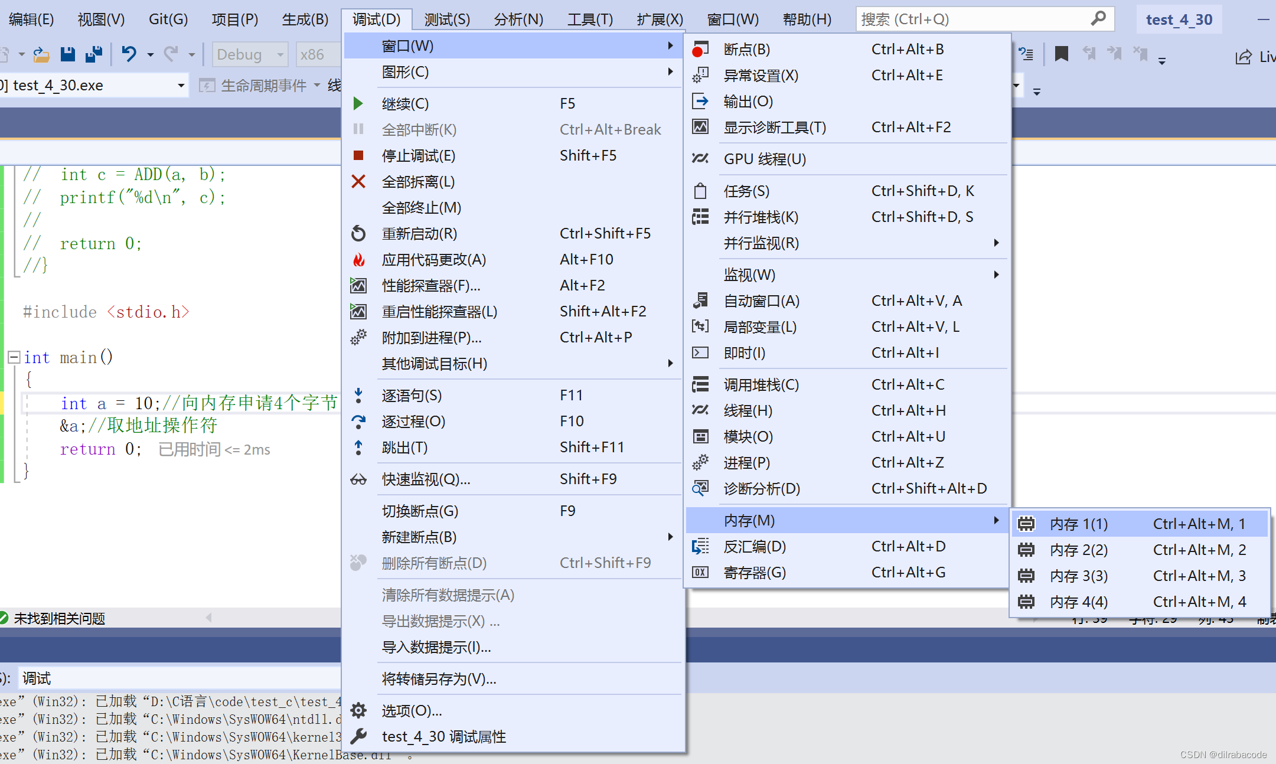Screen dimensions: 1276x764
Task: Click the Save All toolbar icon
Action: click(94, 55)
